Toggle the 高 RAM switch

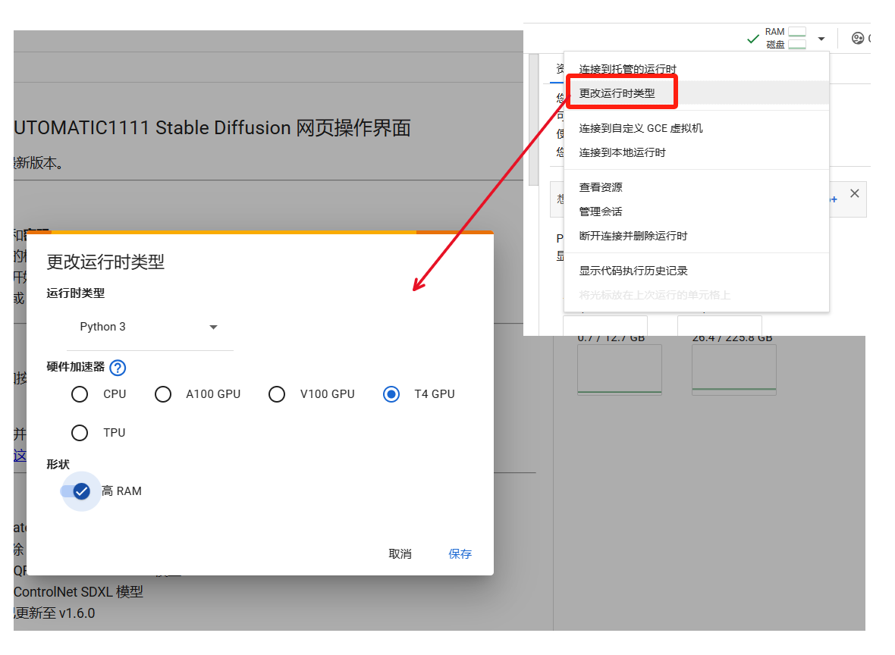(80, 491)
